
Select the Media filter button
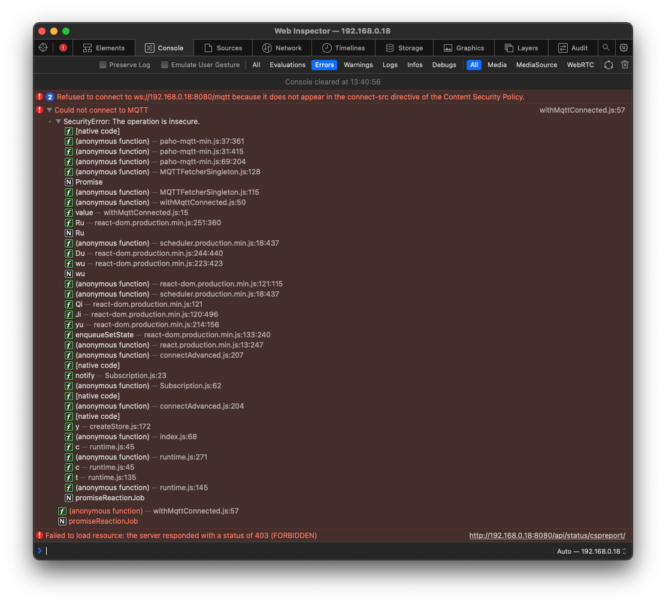[498, 65]
